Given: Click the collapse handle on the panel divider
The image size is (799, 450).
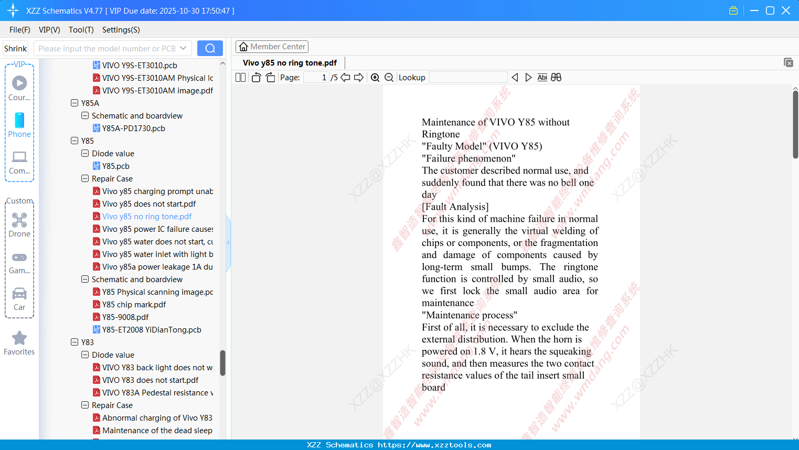Looking at the screenshot, I should tap(228, 243).
